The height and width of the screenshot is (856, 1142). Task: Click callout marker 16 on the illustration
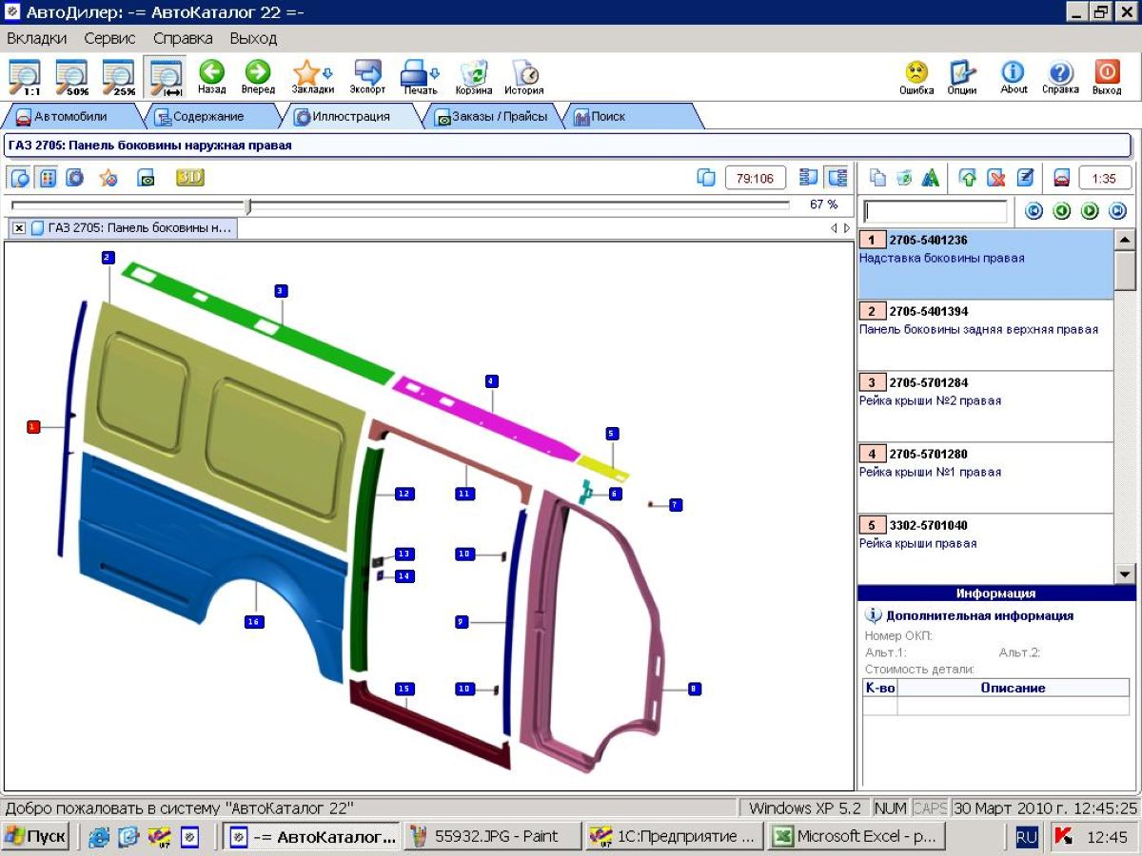(253, 622)
